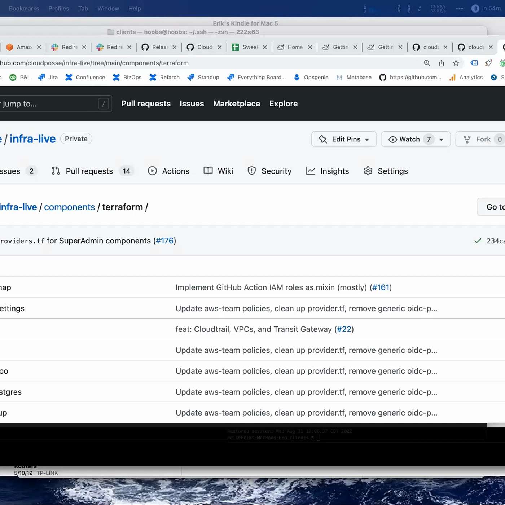Image resolution: width=505 pixels, height=505 pixels.
Task: Click the share icon in address bar
Action: tap(441, 63)
